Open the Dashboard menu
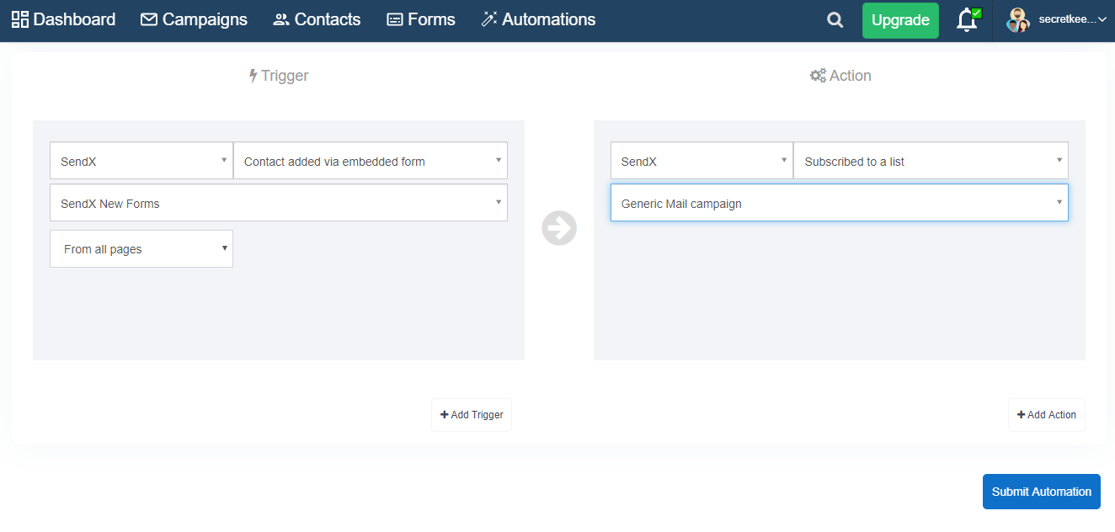Screen dimensions: 1115x532 pos(63,19)
